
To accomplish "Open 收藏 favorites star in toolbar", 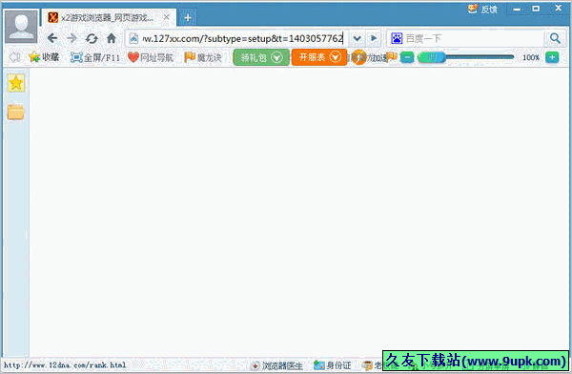I will [44, 57].
